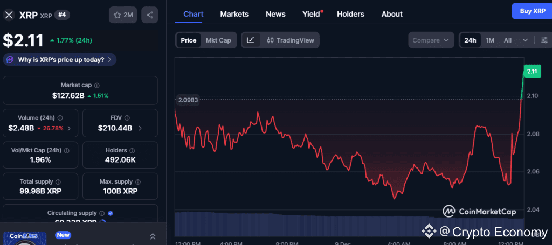The height and width of the screenshot is (245, 552).
Task: Click the New badge
Action: [x=63, y=235]
